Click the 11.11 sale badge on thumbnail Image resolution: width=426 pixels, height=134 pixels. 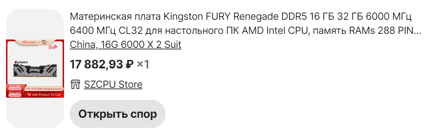click(x=53, y=47)
